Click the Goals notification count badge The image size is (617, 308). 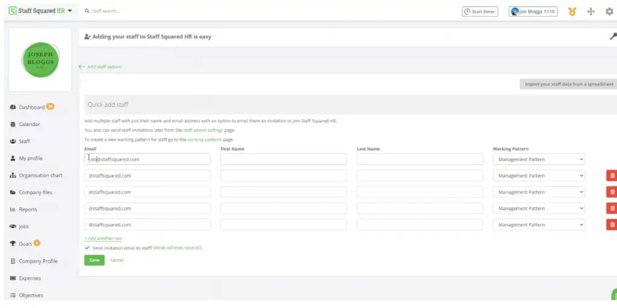(37, 243)
